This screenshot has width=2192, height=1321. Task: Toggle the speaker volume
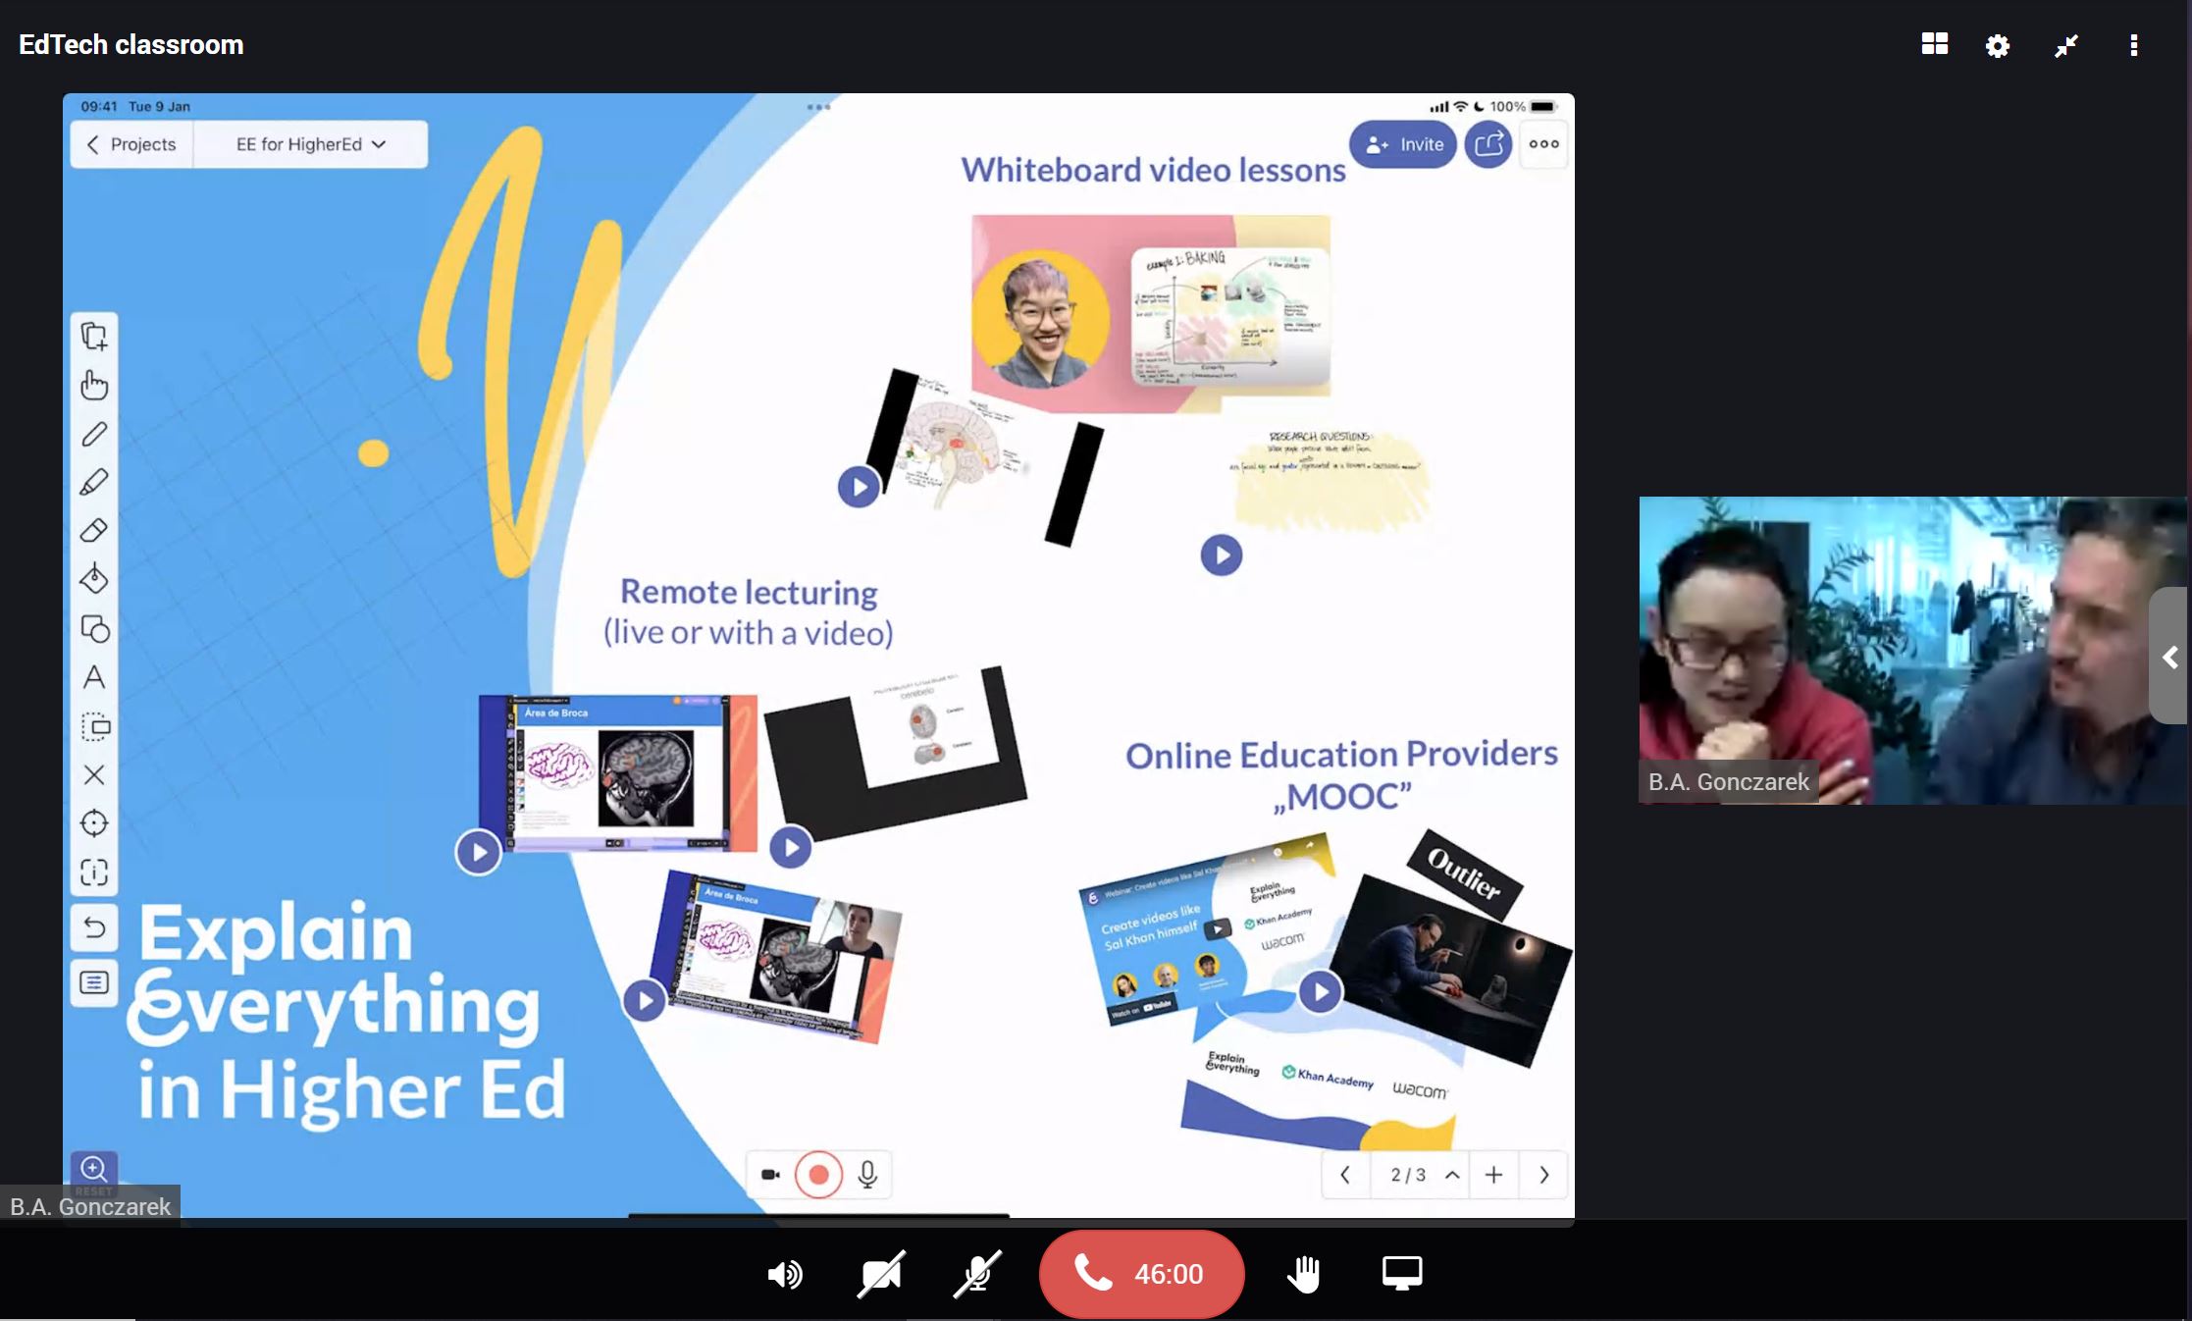(x=784, y=1275)
